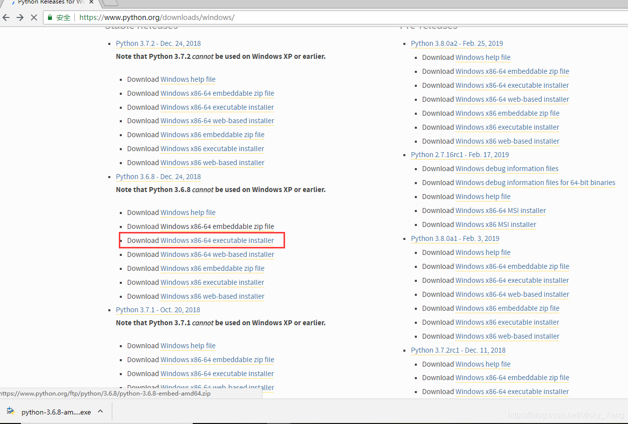Download Python 3.6.8 x86 executable installer
Screen dimensions: 628x424
tap(212, 282)
